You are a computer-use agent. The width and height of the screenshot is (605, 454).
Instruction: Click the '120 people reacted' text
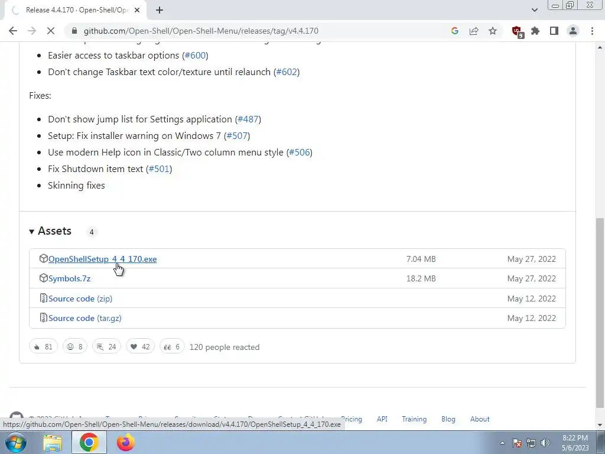[225, 347]
